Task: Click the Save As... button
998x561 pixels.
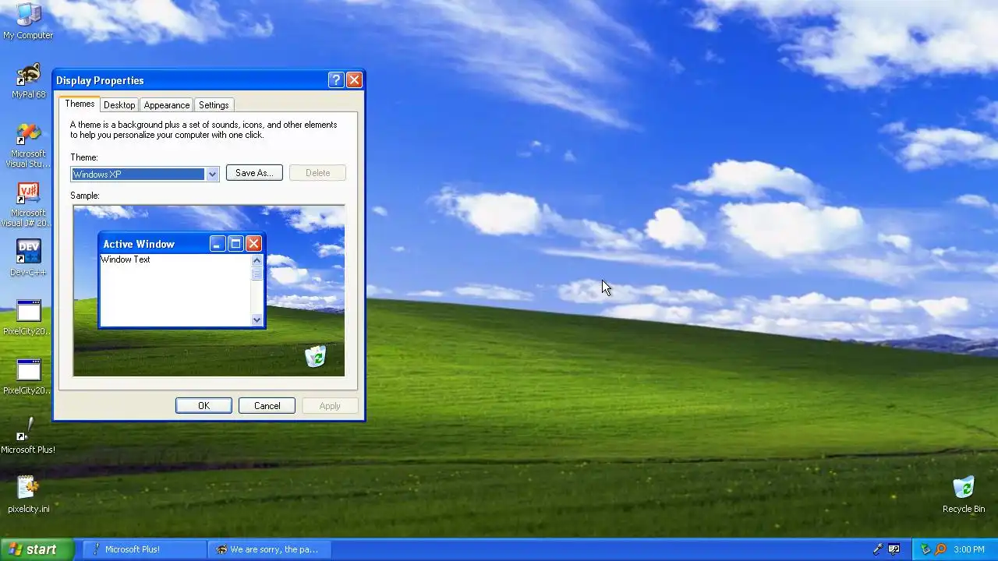Action: point(254,173)
